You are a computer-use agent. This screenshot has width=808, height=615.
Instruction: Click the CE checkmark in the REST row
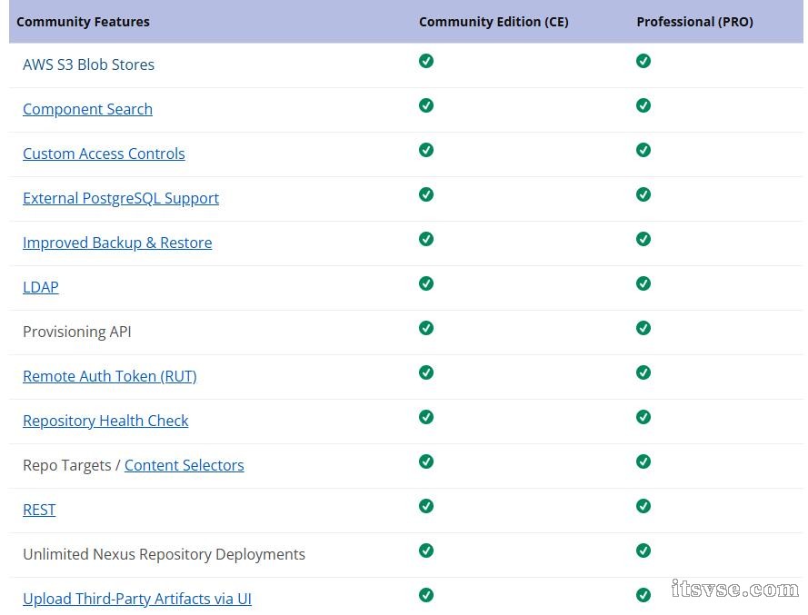coord(426,506)
